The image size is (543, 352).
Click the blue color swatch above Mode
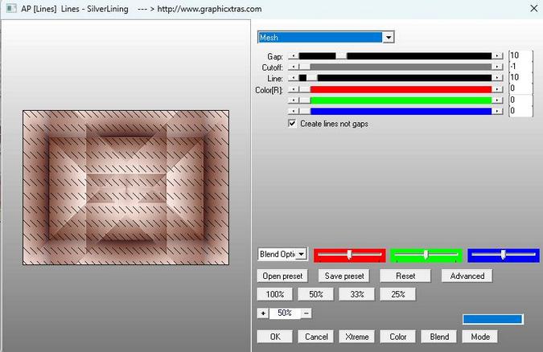[492, 319]
